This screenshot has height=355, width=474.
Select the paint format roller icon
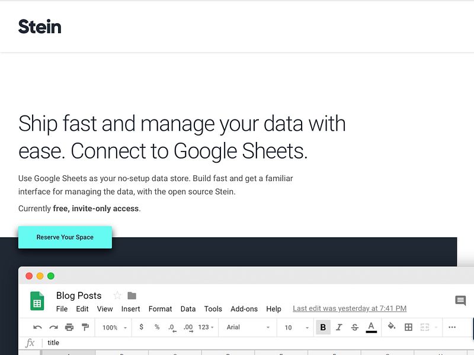click(85, 327)
